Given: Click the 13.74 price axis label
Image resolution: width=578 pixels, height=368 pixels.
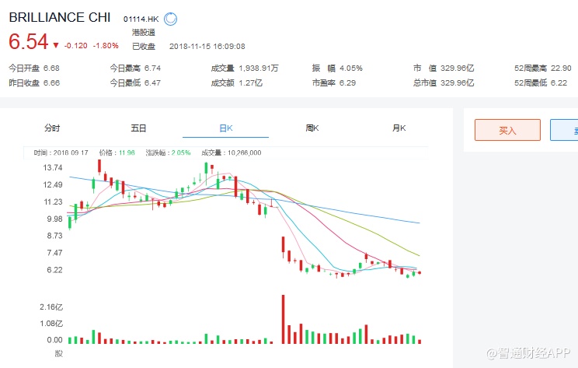Looking at the screenshot, I should (x=53, y=168).
